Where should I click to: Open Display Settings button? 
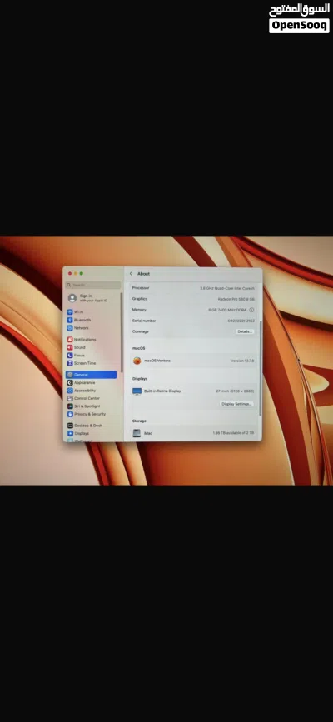click(236, 404)
